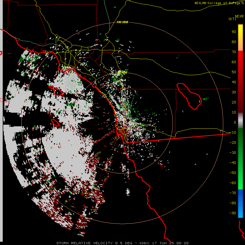Viewport: 245px width, 245px height.
Task: Click the red-outlined Salton Sea shape
Action: 189,96
